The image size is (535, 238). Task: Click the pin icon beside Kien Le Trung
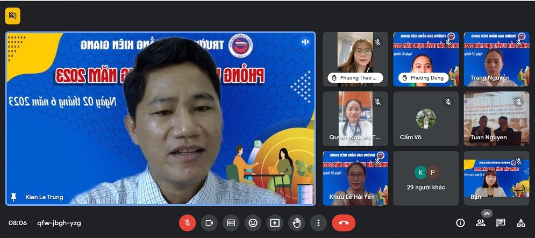[x=14, y=197]
